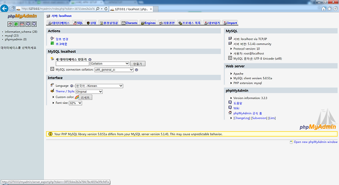Click the server icon beside 서버: localhost
Viewport: 339px width, 185px height.
[48, 16]
